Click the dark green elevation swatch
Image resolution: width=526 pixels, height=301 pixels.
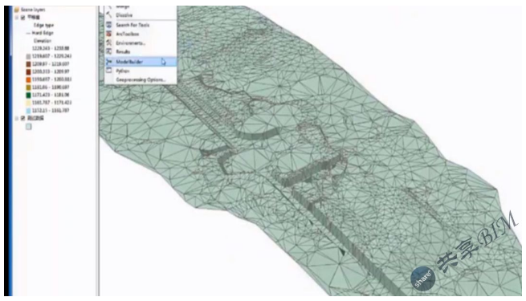(29, 95)
